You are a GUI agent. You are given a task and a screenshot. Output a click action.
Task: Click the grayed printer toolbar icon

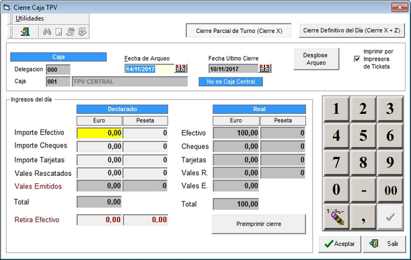[x=70, y=32]
